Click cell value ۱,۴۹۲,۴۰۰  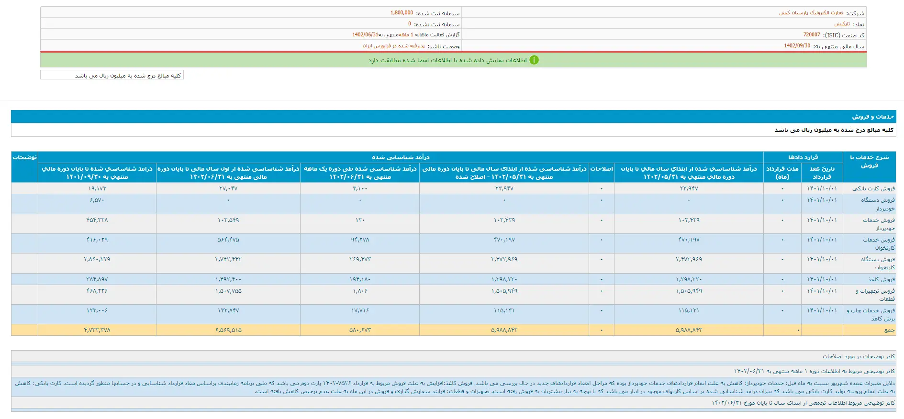coord(228,279)
